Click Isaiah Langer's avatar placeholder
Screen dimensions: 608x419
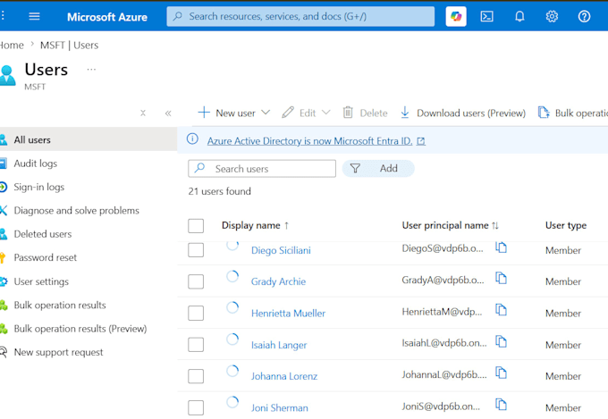(x=232, y=339)
